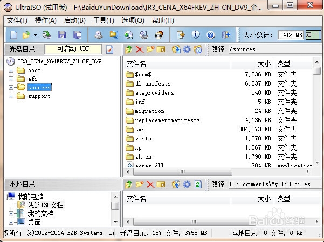This screenshot has height=242, width=324.
Task: Open the 工具(T) menu
Action: tap(104, 20)
